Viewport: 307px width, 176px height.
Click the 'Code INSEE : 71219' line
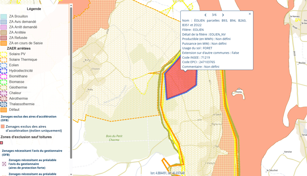(196, 58)
